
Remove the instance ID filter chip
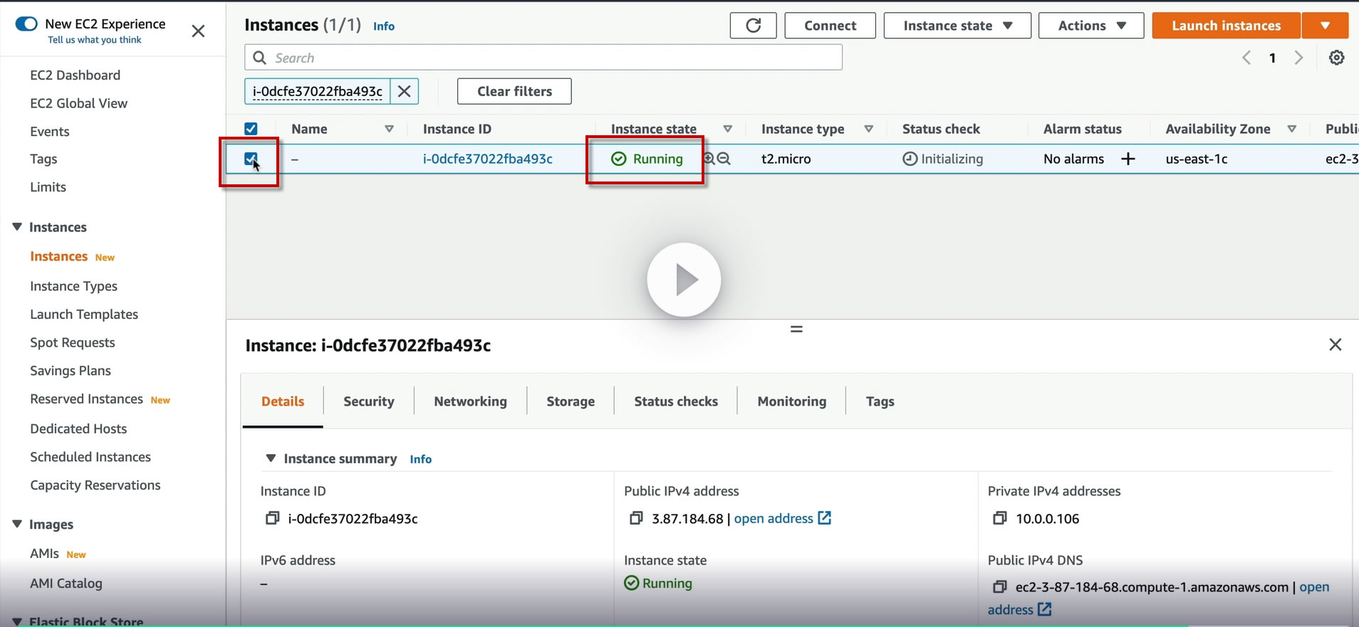404,91
